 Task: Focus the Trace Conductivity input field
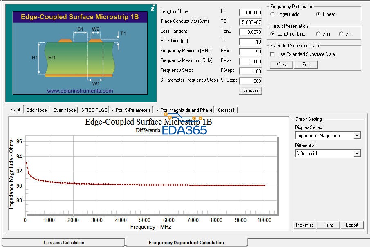[x=250, y=22]
